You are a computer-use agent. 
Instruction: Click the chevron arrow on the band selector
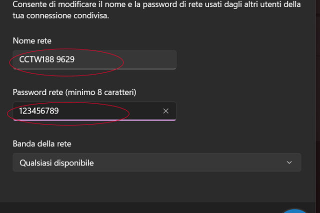(289, 162)
